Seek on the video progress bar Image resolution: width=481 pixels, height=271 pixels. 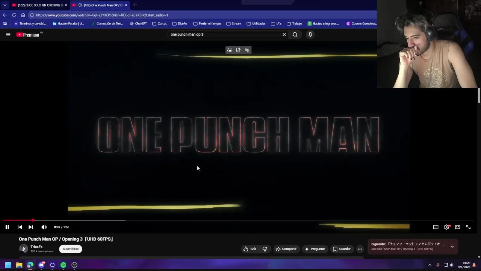point(239,220)
